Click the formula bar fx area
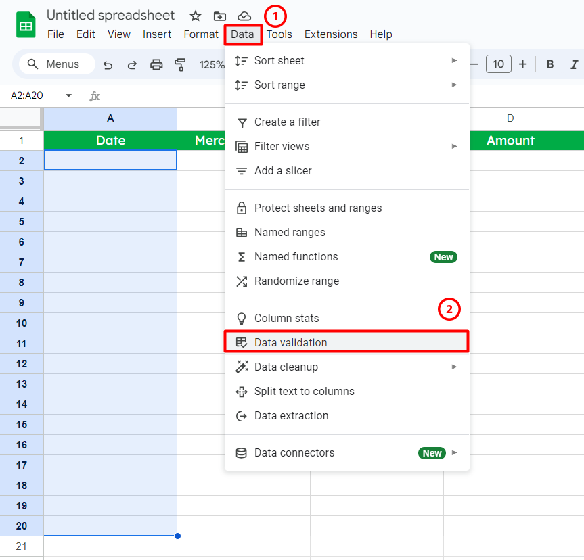The image size is (584, 560). (95, 96)
